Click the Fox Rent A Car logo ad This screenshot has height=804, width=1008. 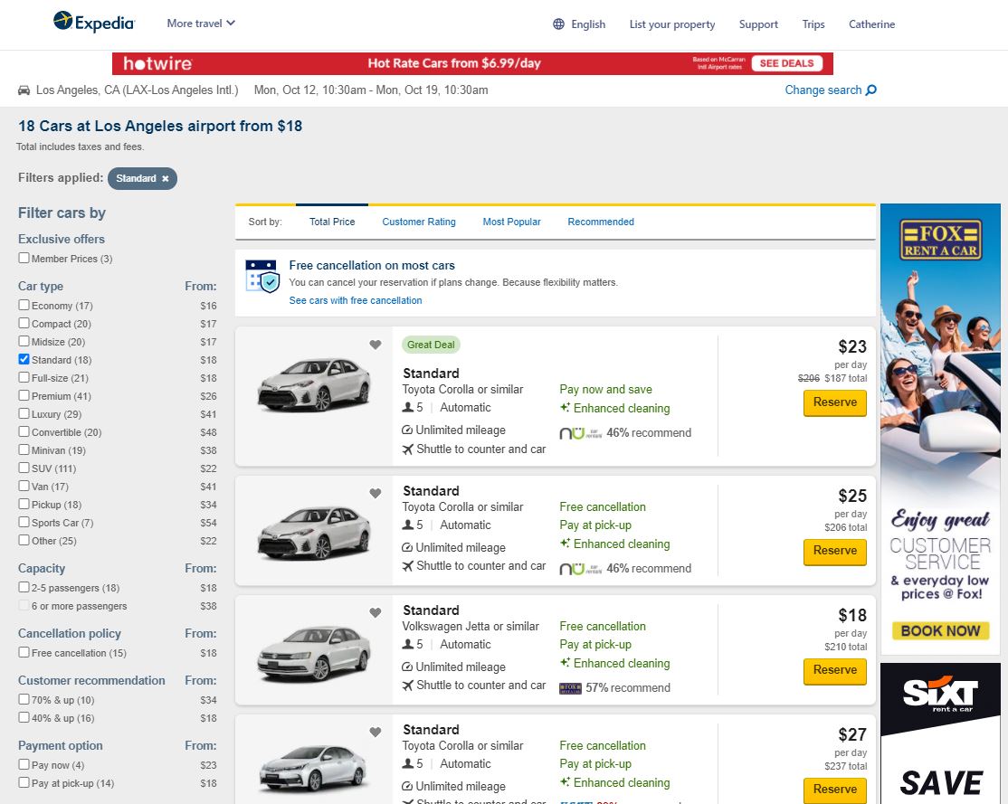click(940, 240)
